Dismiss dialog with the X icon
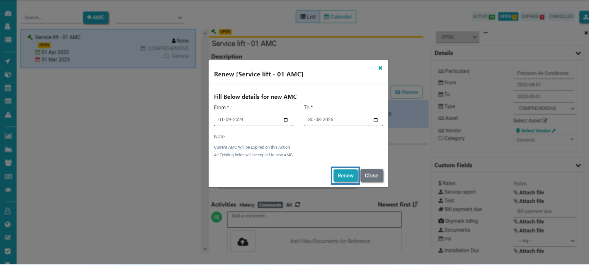The image size is (602, 265). [380, 68]
